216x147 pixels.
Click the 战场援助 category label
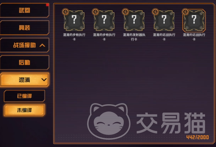[25, 45]
